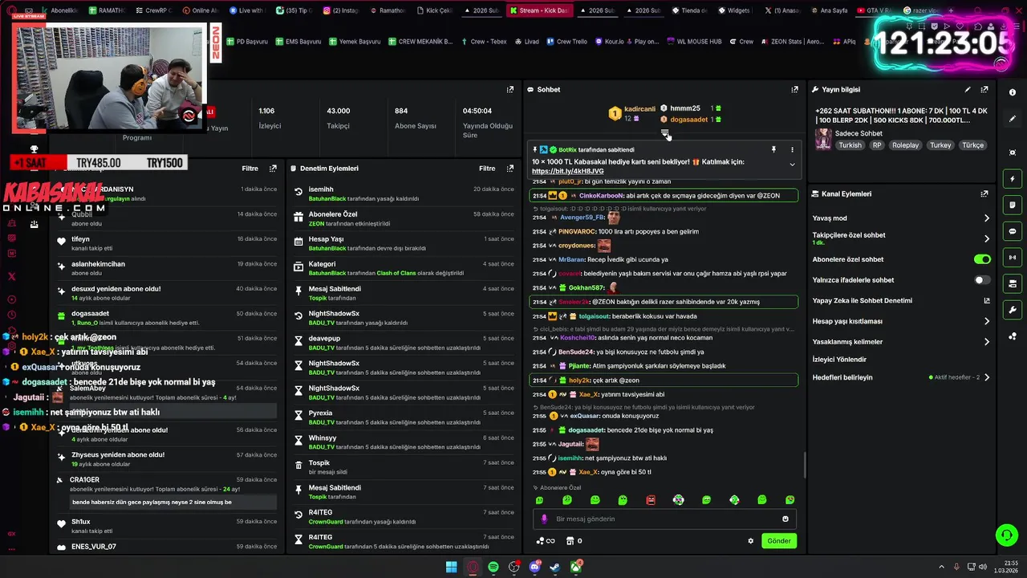Open the PD Başvuru bookmark
The width and height of the screenshot is (1027, 578).
(x=246, y=41)
